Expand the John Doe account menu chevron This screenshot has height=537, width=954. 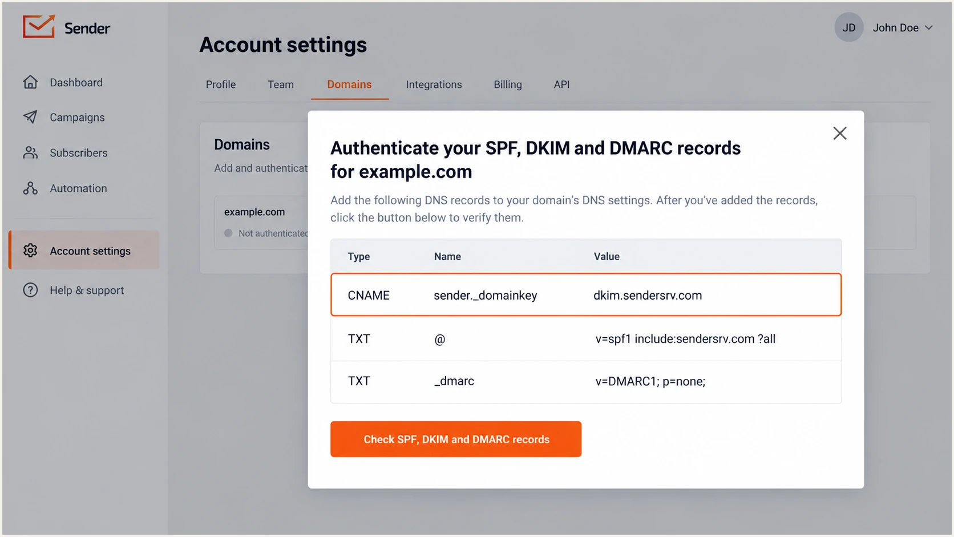pyautogui.click(x=929, y=27)
